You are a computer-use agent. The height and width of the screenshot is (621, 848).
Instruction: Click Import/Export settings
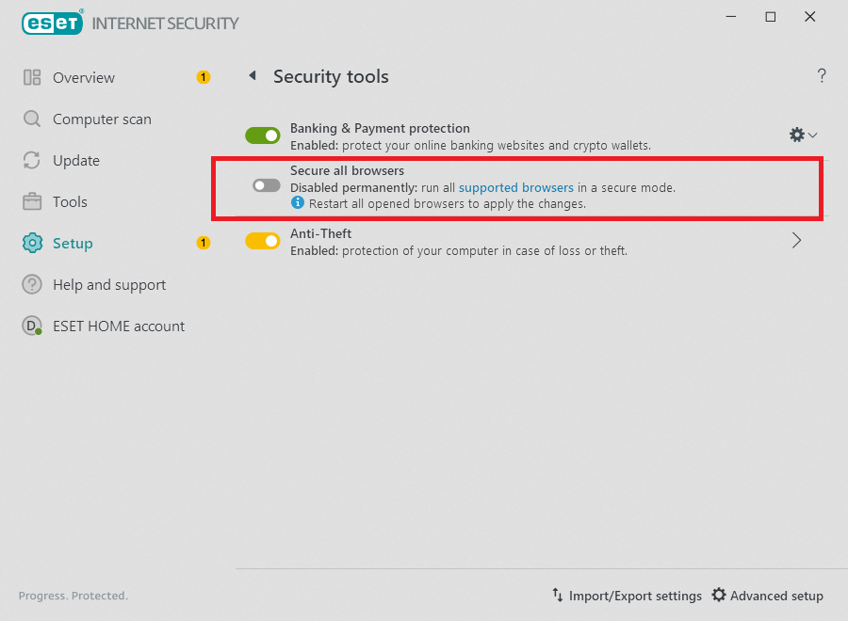[628, 596]
